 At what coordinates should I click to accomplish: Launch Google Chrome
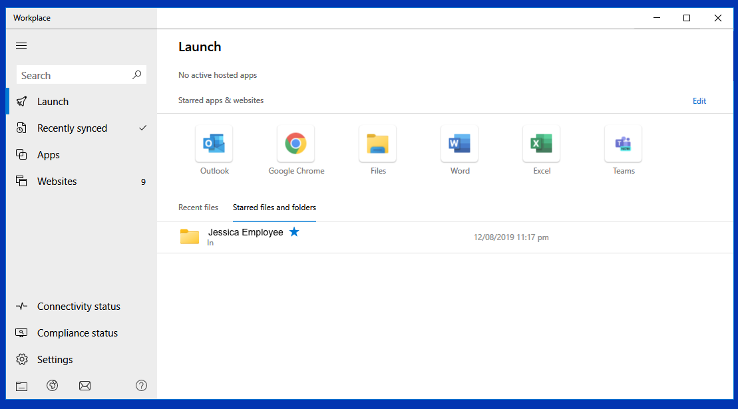[x=295, y=144]
